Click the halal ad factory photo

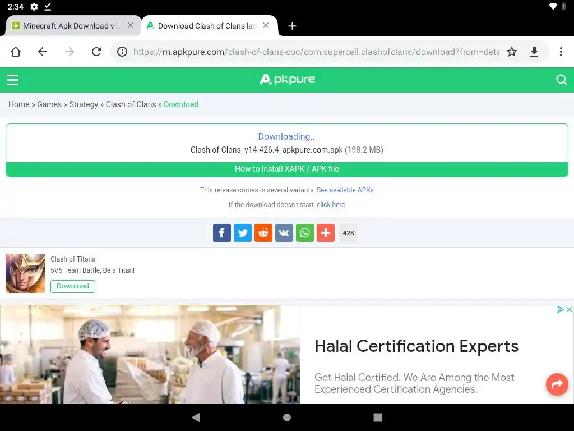tap(150, 355)
